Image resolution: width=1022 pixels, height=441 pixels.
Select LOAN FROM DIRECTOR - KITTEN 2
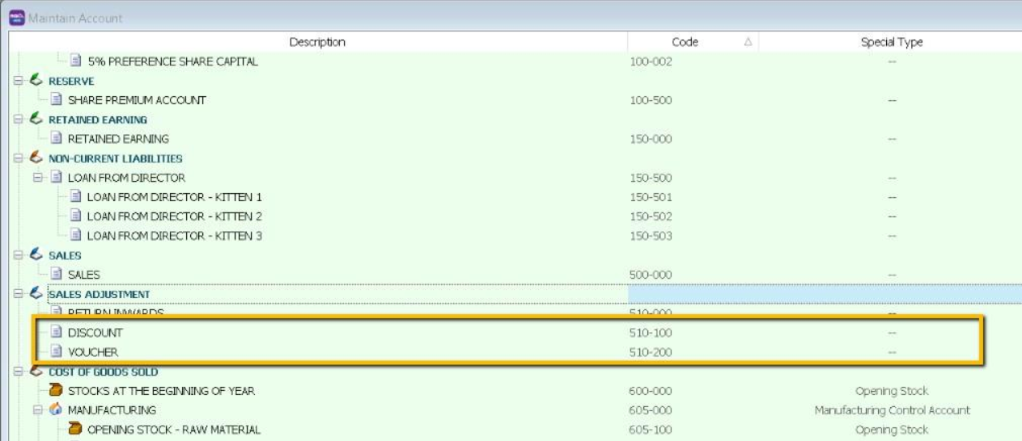pyautogui.click(x=174, y=216)
